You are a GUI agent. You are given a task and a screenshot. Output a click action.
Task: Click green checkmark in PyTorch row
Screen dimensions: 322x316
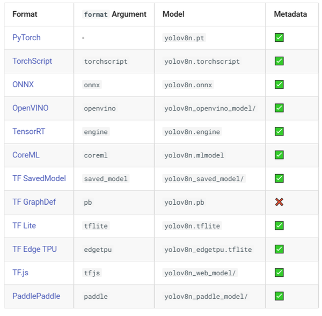click(x=279, y=37)
